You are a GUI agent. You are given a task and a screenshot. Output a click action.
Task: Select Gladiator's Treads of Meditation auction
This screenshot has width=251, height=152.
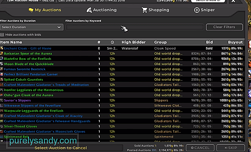pos(122,85)
